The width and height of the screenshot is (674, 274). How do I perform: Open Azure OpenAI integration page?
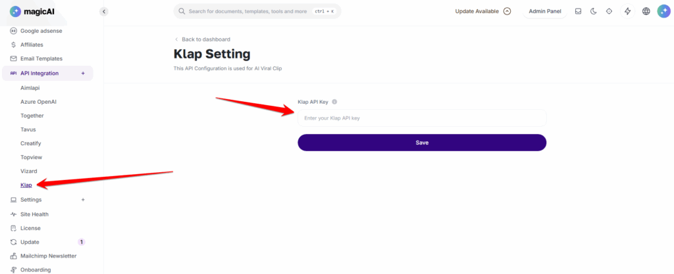coord(38,102)
